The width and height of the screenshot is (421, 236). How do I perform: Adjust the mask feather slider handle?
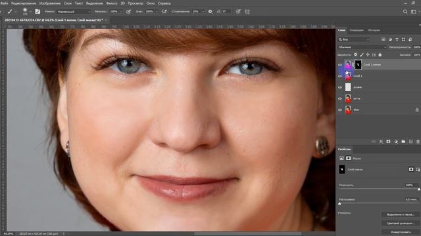tap(339, 204)
